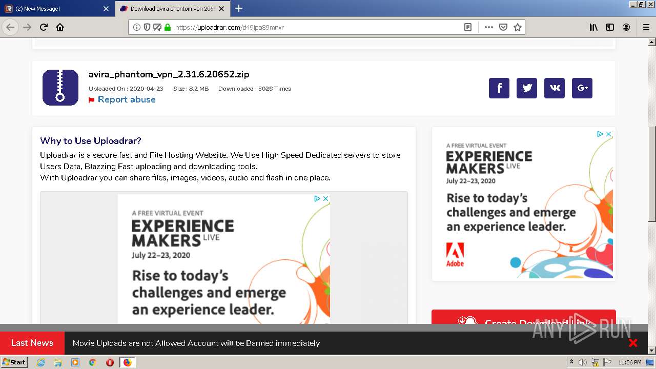
Task: Click the "Last News" red label
Action: click(32, 343)
